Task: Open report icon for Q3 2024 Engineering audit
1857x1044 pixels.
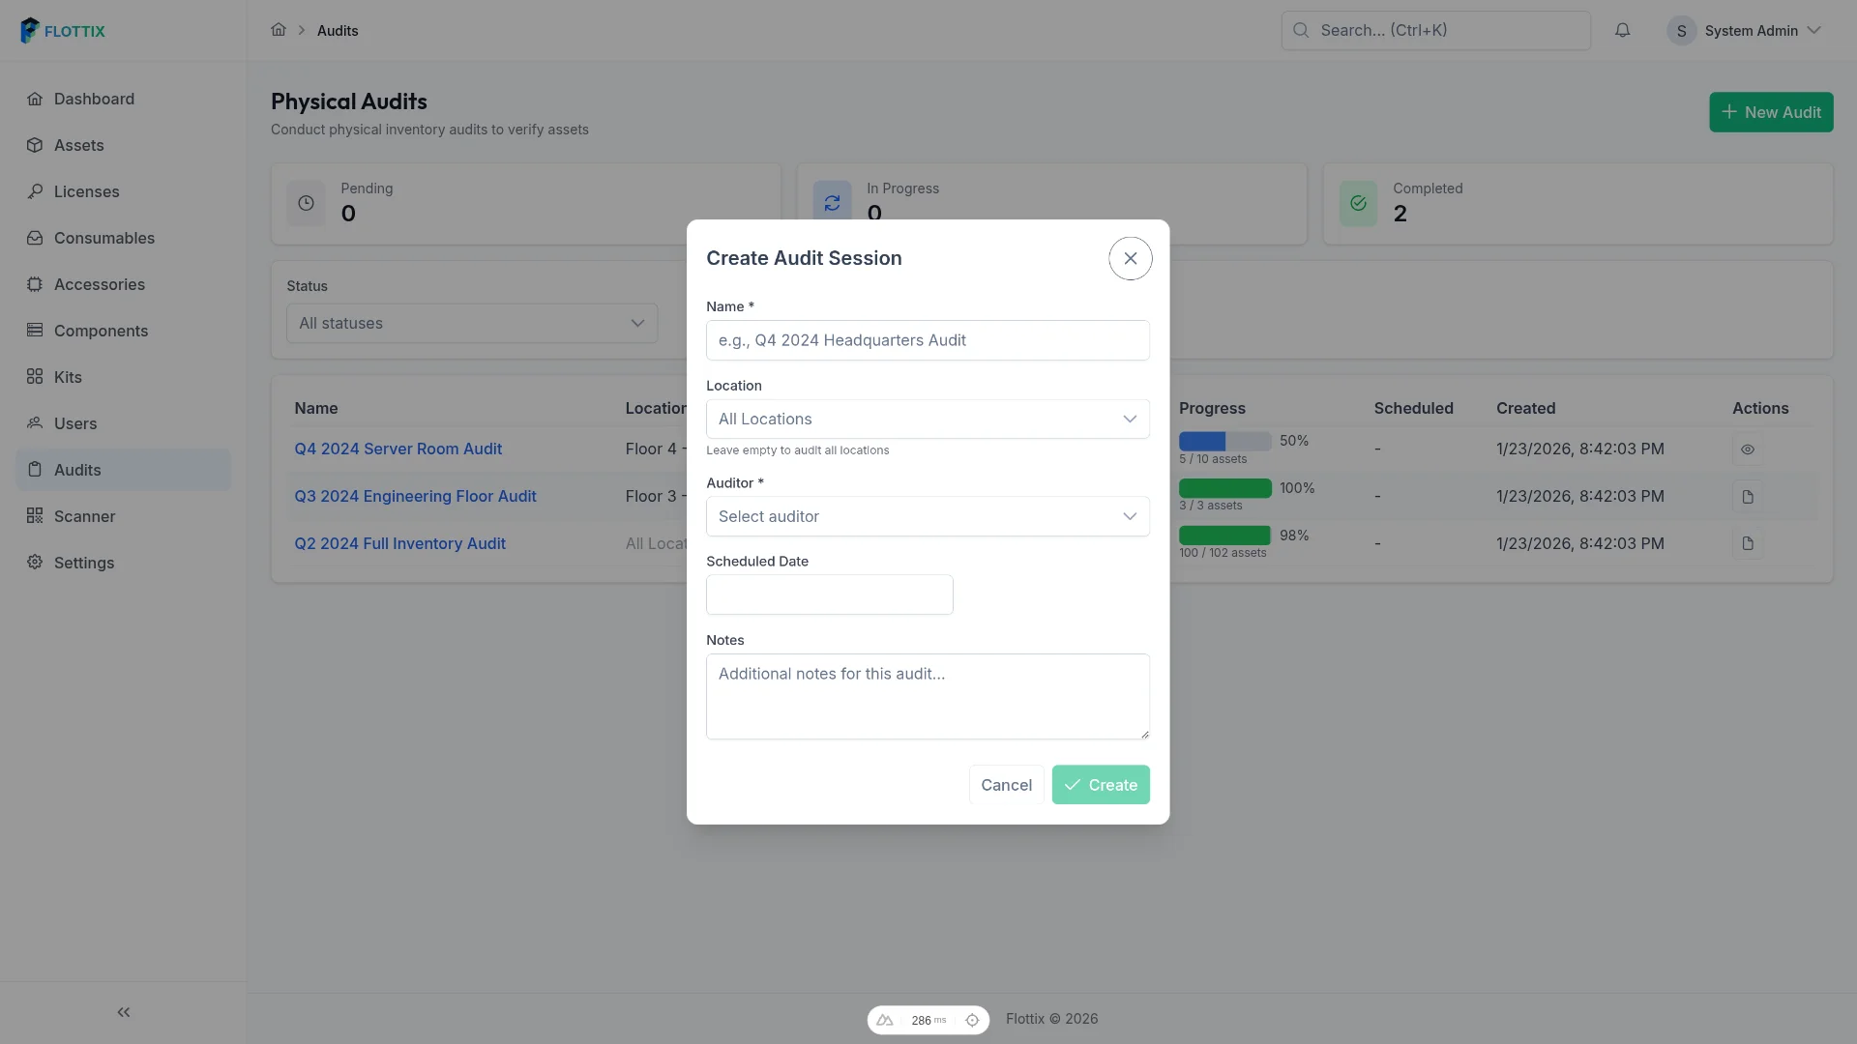Action: click(1748, 497)
